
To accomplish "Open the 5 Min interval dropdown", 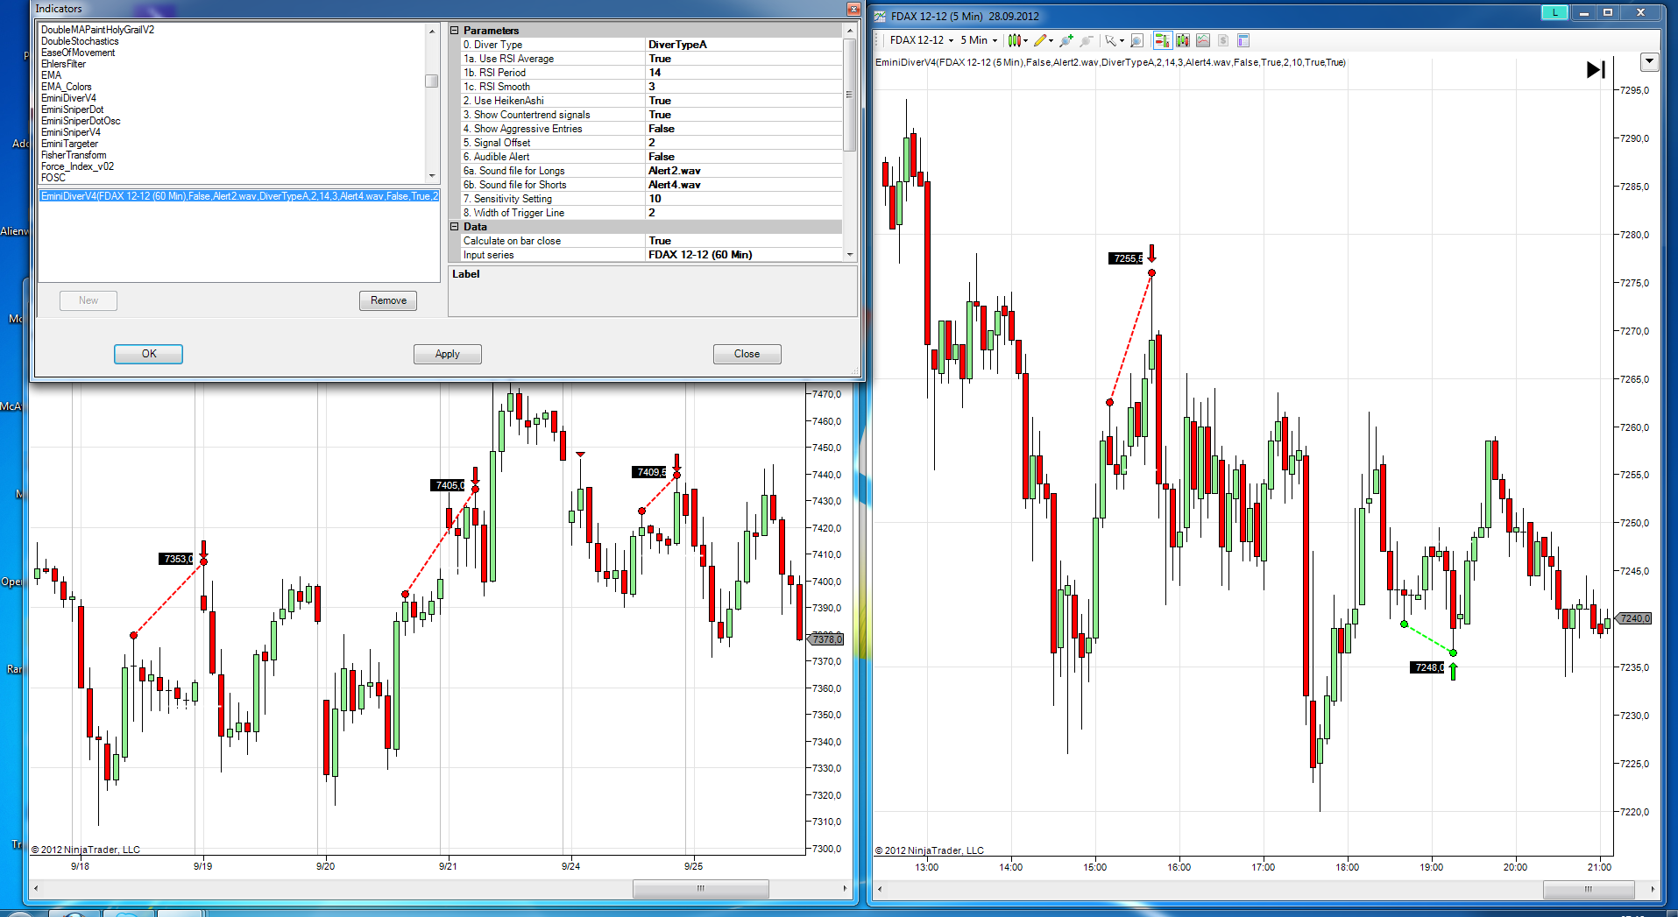I will tap(979, 40).
